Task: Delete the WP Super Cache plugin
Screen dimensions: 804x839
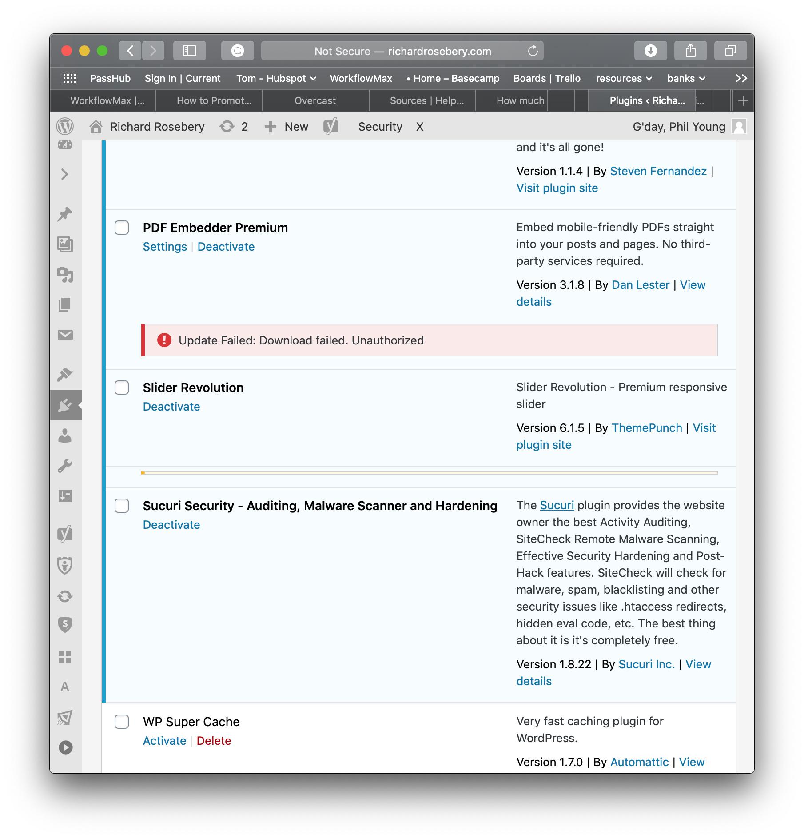Action: 214,741
